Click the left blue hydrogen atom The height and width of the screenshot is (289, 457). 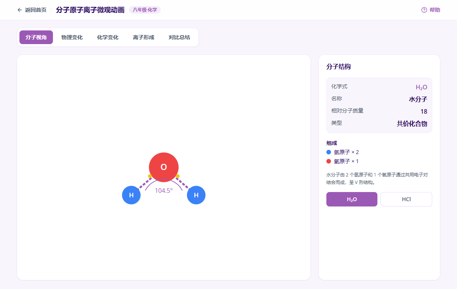pos(131,195)
